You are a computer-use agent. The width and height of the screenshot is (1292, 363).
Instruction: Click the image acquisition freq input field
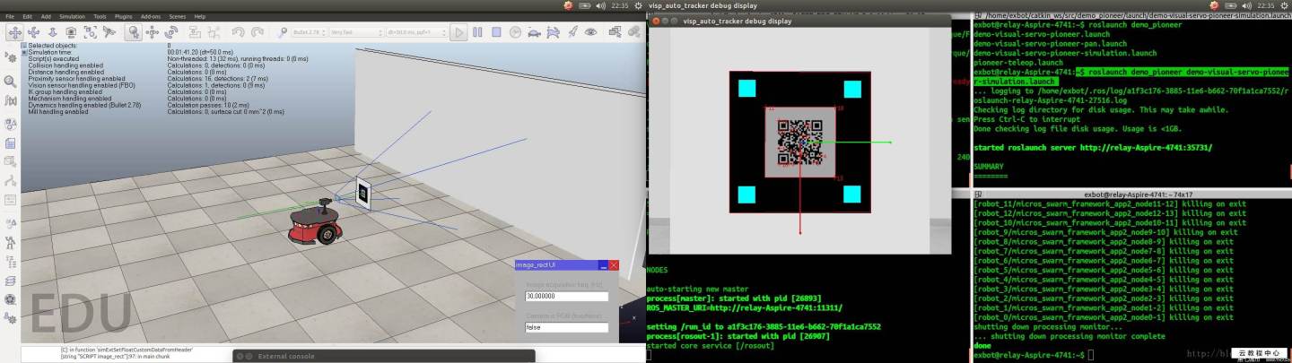tap(567, 297)
